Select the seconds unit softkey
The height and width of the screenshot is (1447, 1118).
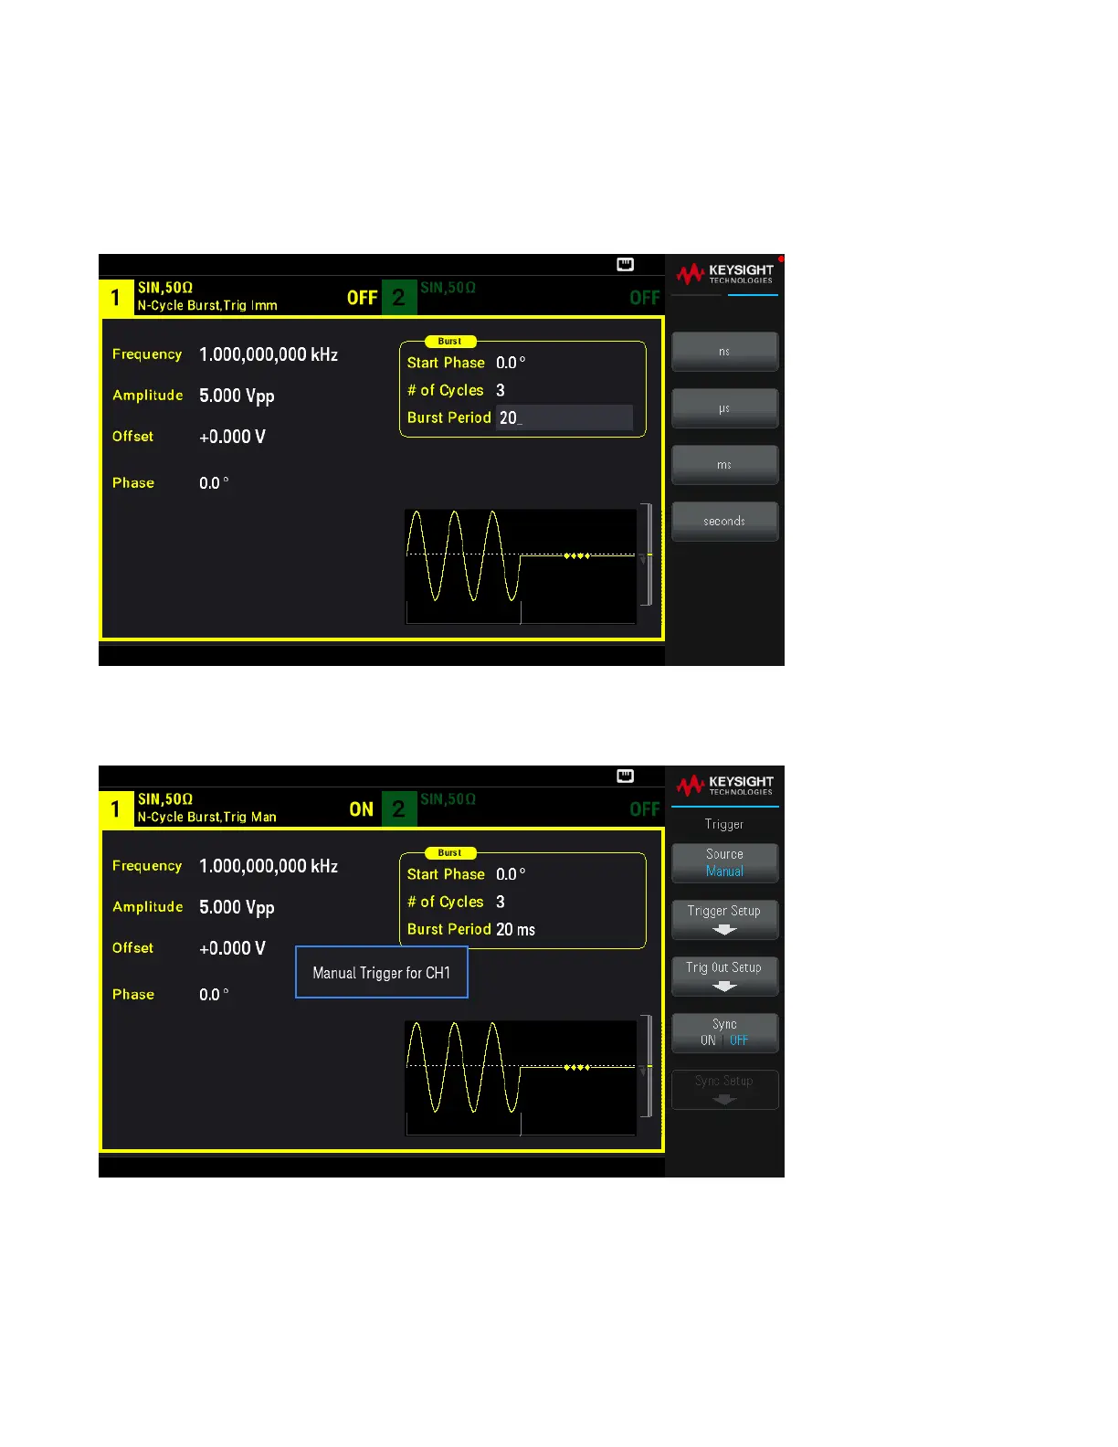point(724,522)
